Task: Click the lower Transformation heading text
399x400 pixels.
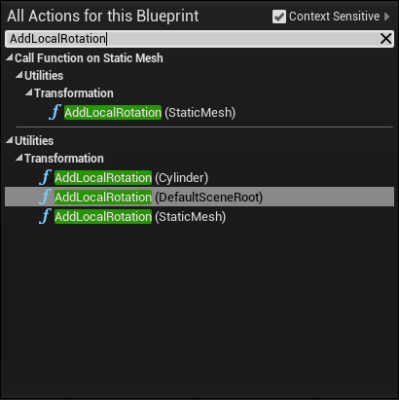Action: [x=64, y=159]
